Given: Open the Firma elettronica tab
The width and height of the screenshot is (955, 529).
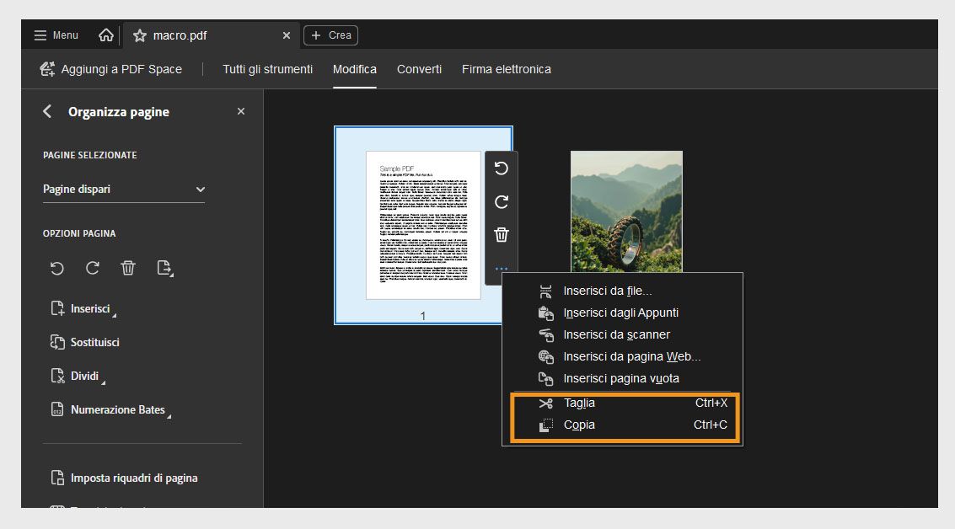Looking at the screenshot, I should pos(506,69).
